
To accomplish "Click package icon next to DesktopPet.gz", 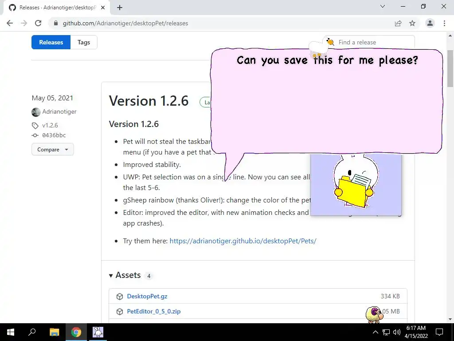I will tap(120, 296).
